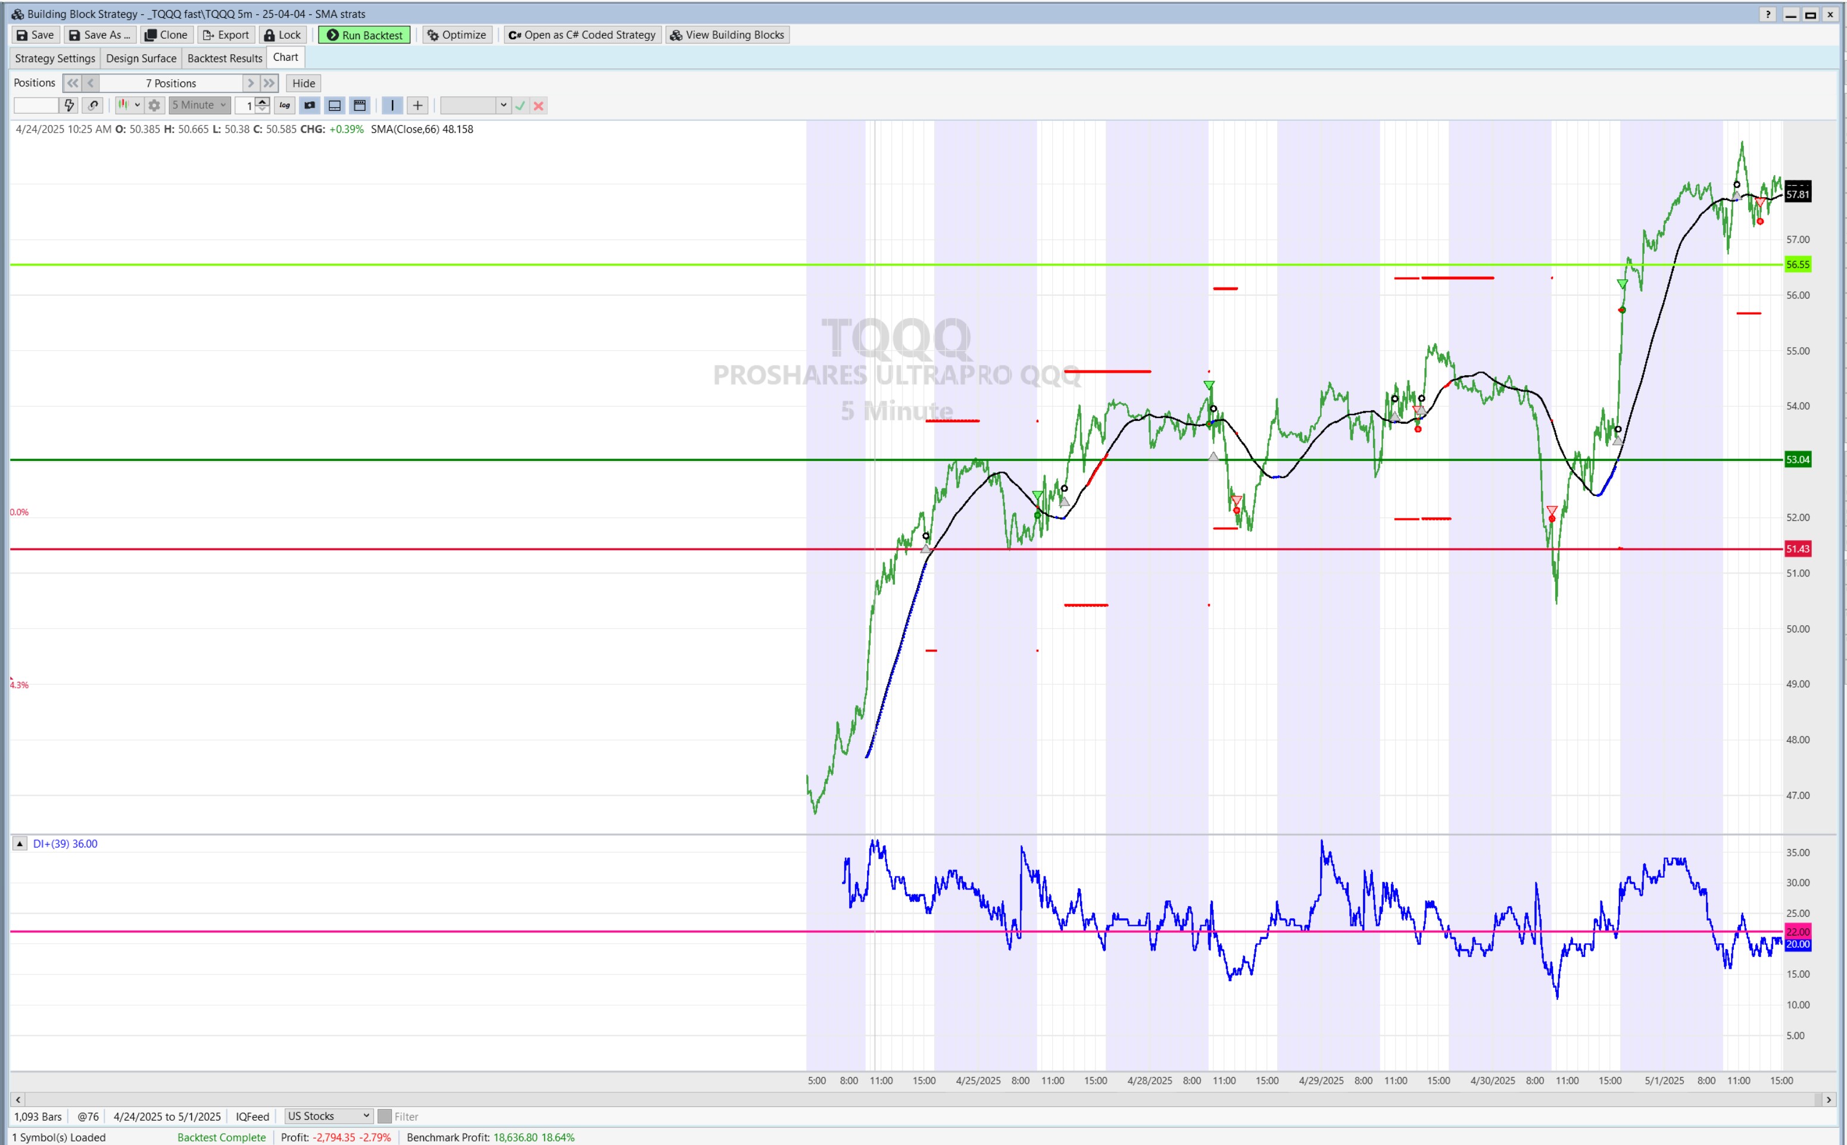Viewport: 1847px width, 1145px height.
Task: Click the link chart icon
Action: (x=93, y=105)
